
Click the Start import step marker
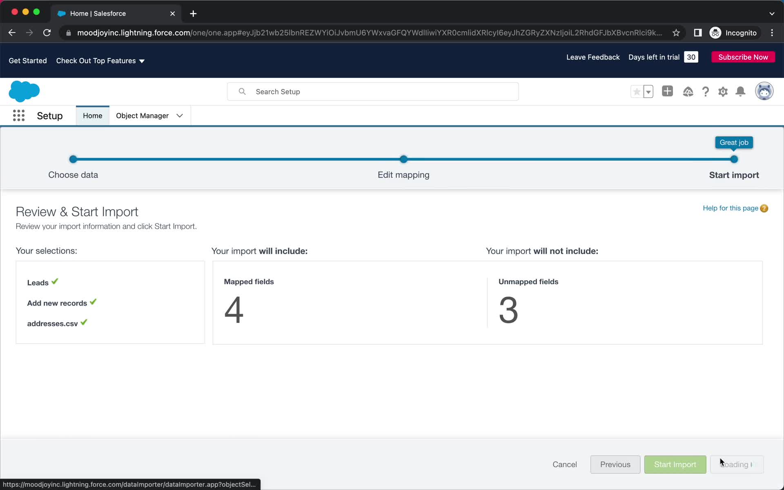(734, 159)
